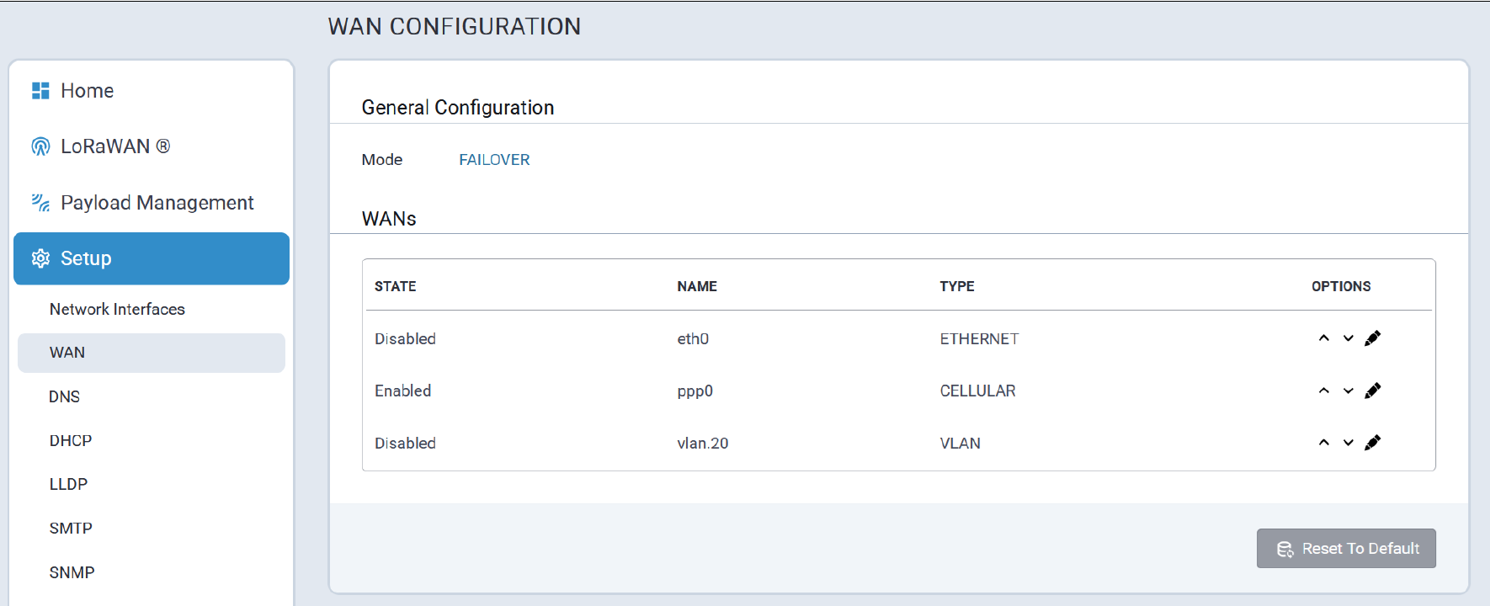Viewport: 1490px width, 606px height.
Task: Move ppp0 up in priority
Action: (x=1324, y=391)
